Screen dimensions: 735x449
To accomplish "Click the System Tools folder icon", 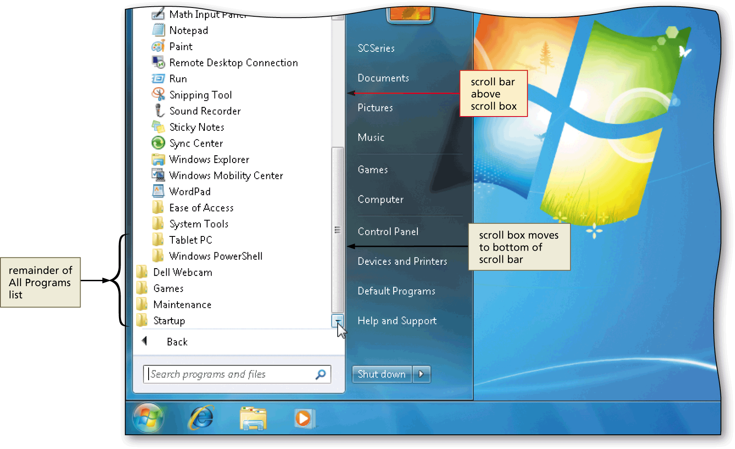I will click(158, 223).
